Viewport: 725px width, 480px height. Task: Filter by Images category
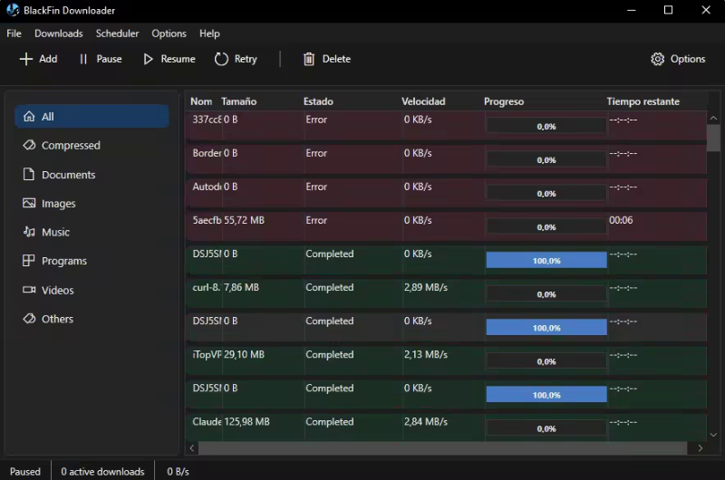58,204
